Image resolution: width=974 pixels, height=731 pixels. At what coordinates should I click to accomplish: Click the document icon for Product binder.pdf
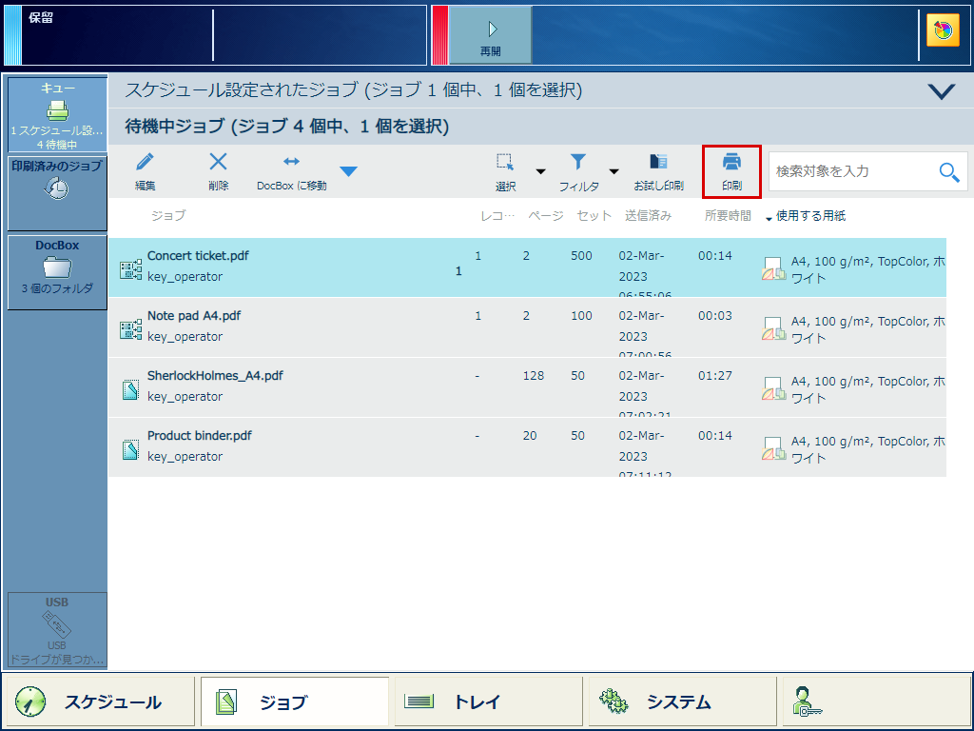pyautogui.click(x=130, y=449)
